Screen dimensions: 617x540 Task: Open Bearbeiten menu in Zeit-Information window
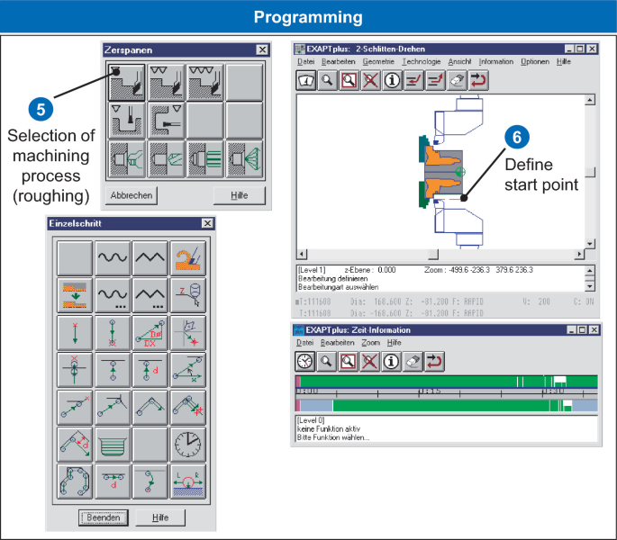(x=337, y=343)
